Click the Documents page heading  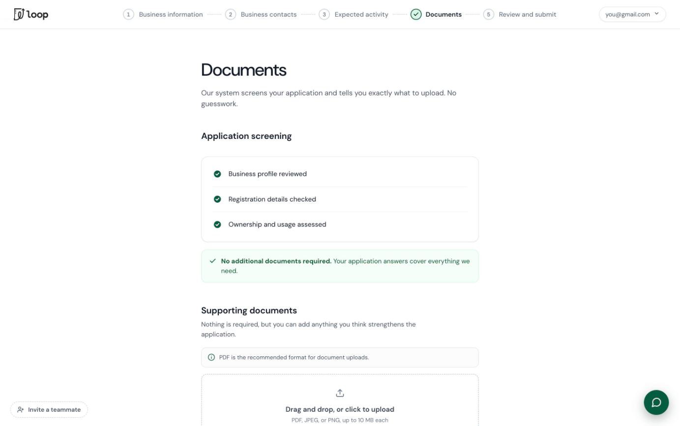click(244, 70)
